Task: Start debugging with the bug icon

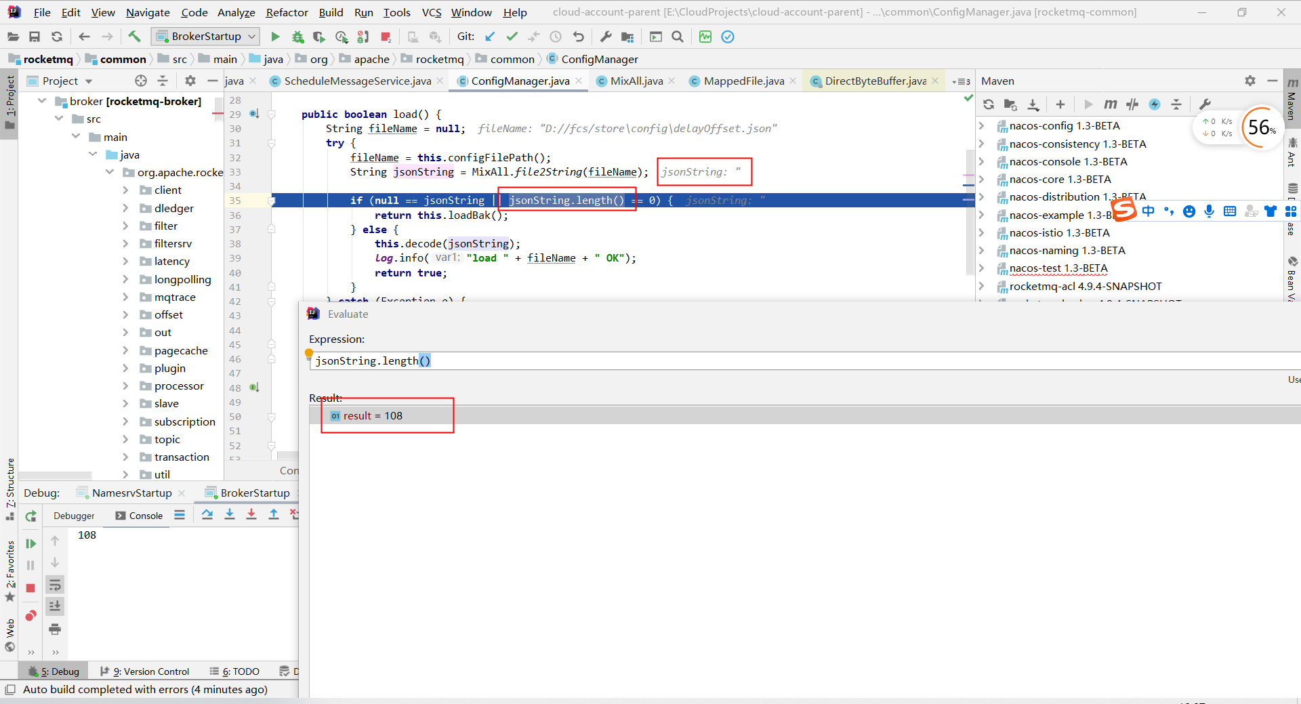Action: 297,37
